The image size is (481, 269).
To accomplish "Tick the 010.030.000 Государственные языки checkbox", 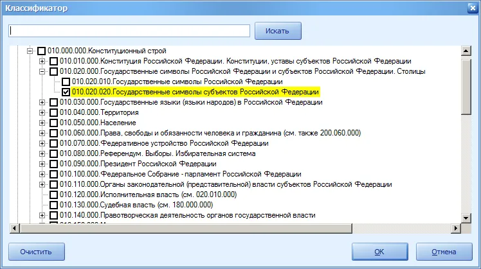I will [53, 102].
